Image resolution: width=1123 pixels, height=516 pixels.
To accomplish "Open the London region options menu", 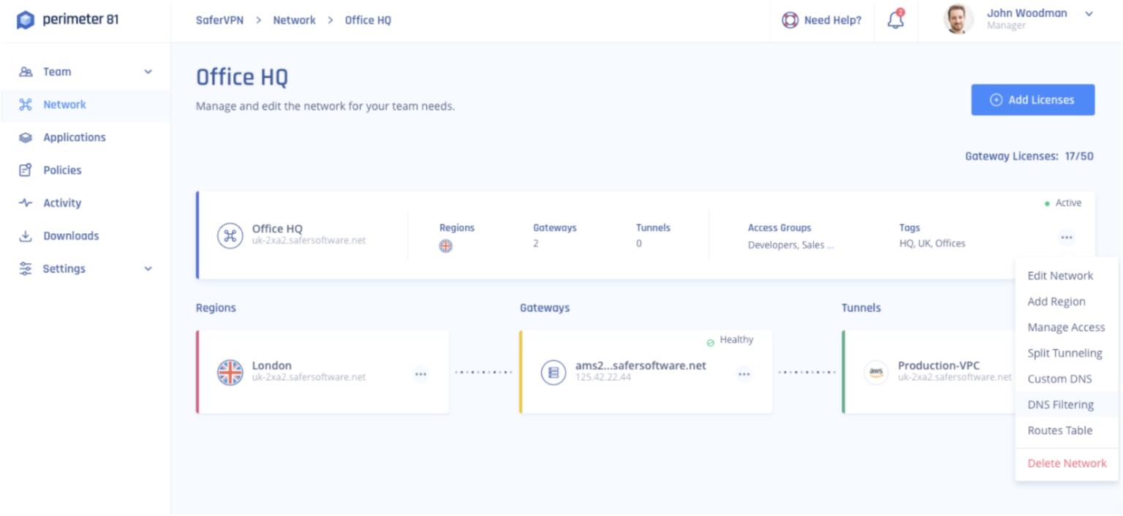I will (420, 373).
